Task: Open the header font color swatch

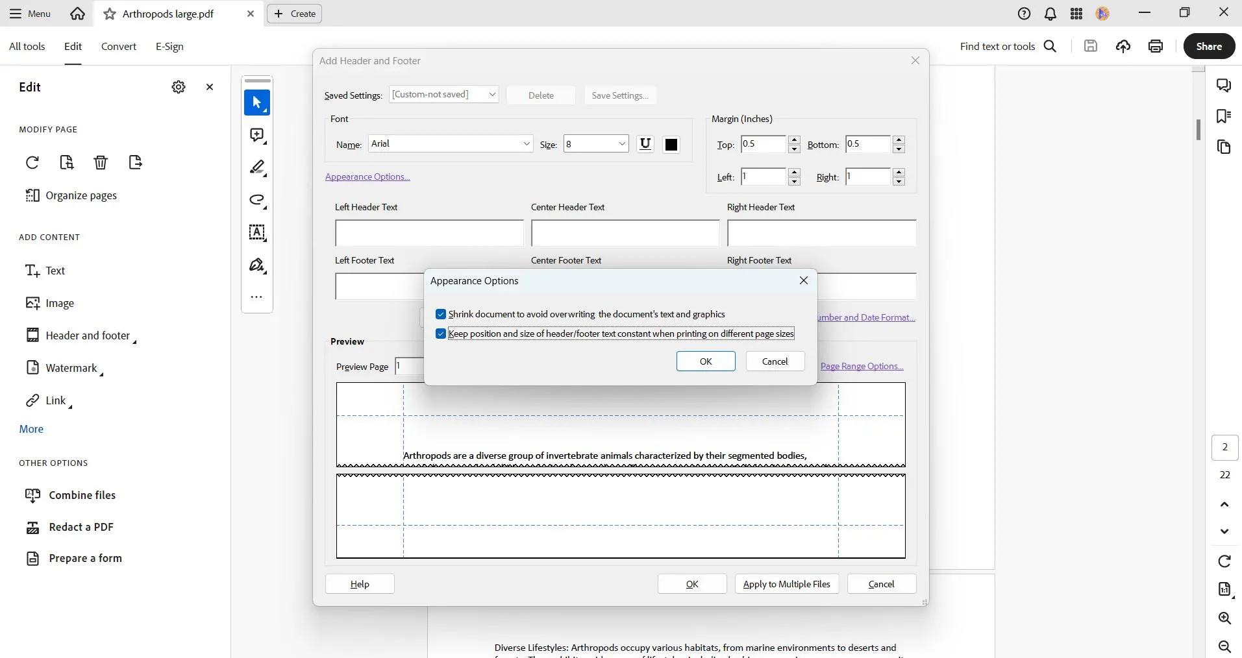Action: (x=671, y=143)
